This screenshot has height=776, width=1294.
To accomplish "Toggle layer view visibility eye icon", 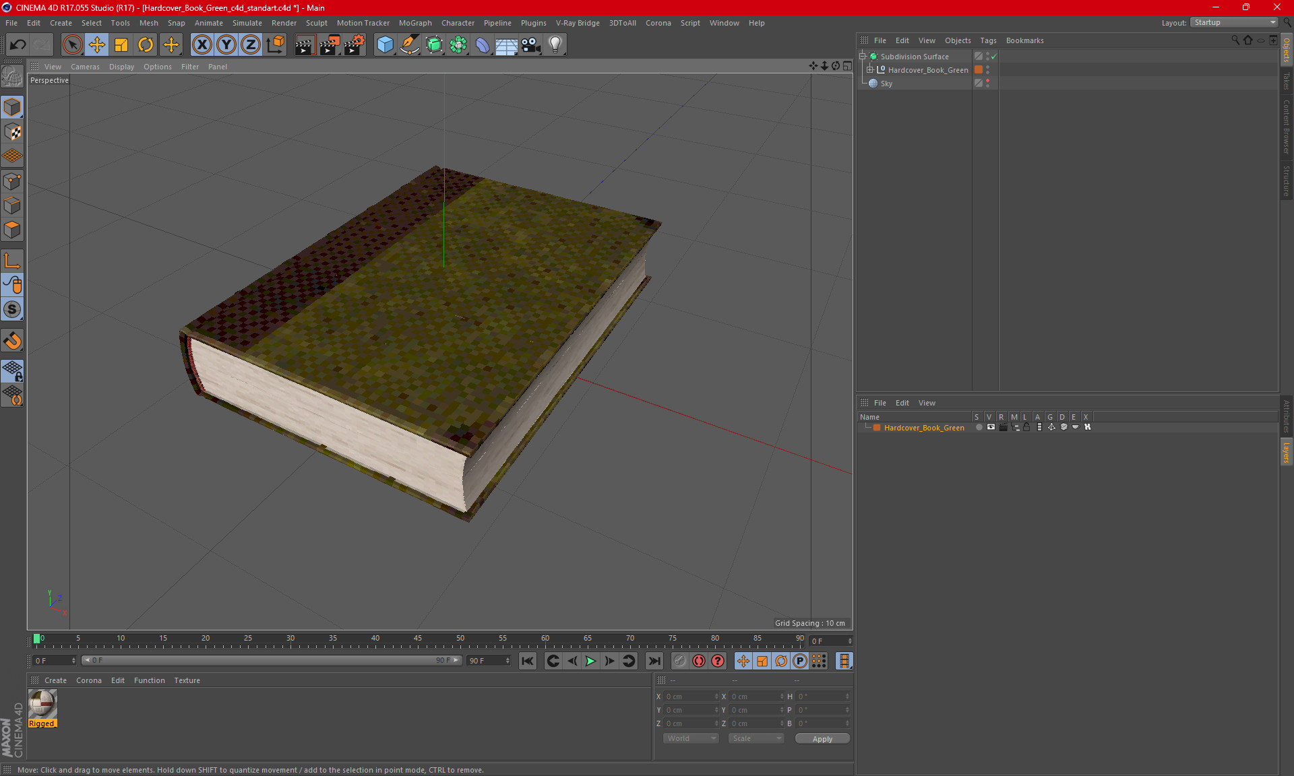I will 991,427.
